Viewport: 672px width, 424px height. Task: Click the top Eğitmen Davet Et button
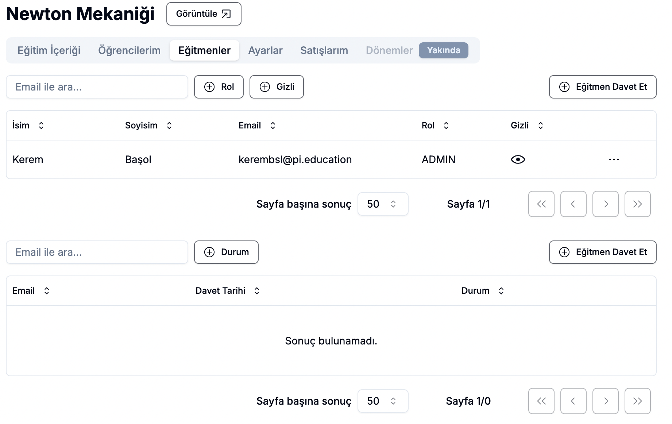click(602, 87)
